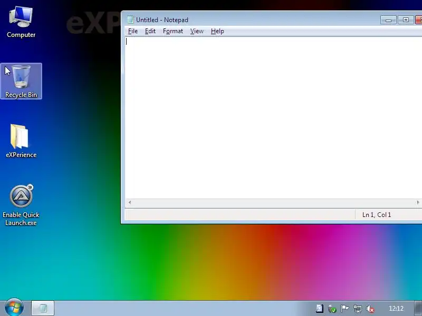Open the Help menu
The height and width of the screenshot is (316, 422).
coord(217,31)
